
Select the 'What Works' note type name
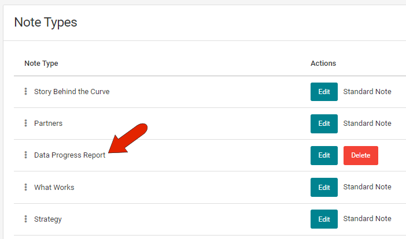pos(54,187)
